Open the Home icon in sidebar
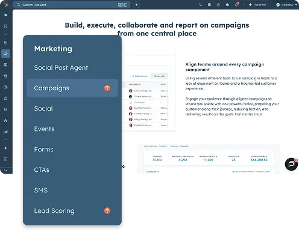This screenshot has height=232, width=299. coord(5,15)
